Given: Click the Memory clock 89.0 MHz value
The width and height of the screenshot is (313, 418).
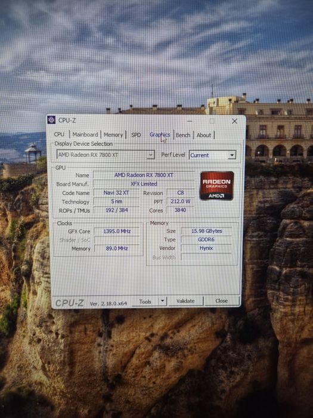Looking at the screenshot, I should (117, 248).
